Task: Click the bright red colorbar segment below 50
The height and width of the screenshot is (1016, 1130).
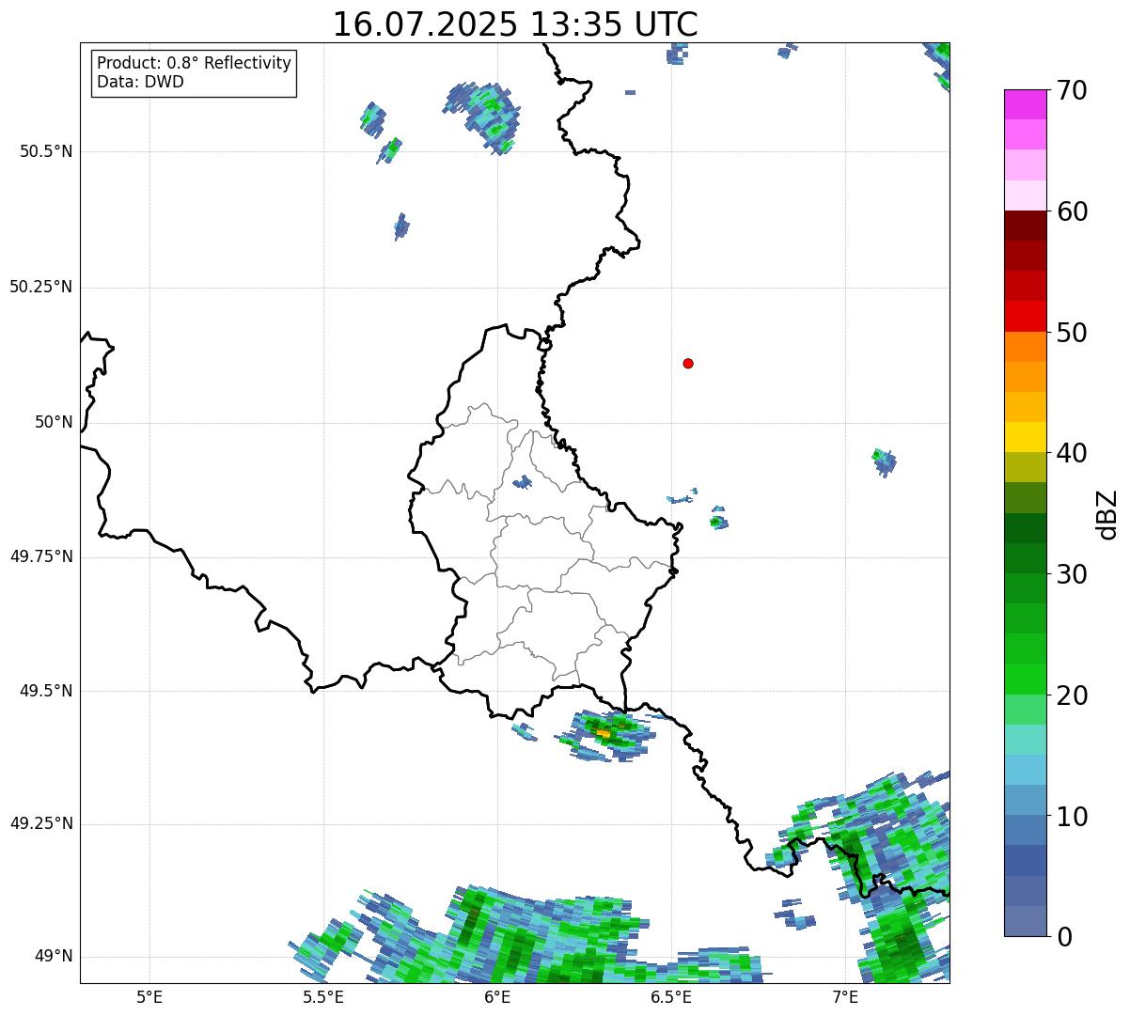Action: pos(1025,317)
